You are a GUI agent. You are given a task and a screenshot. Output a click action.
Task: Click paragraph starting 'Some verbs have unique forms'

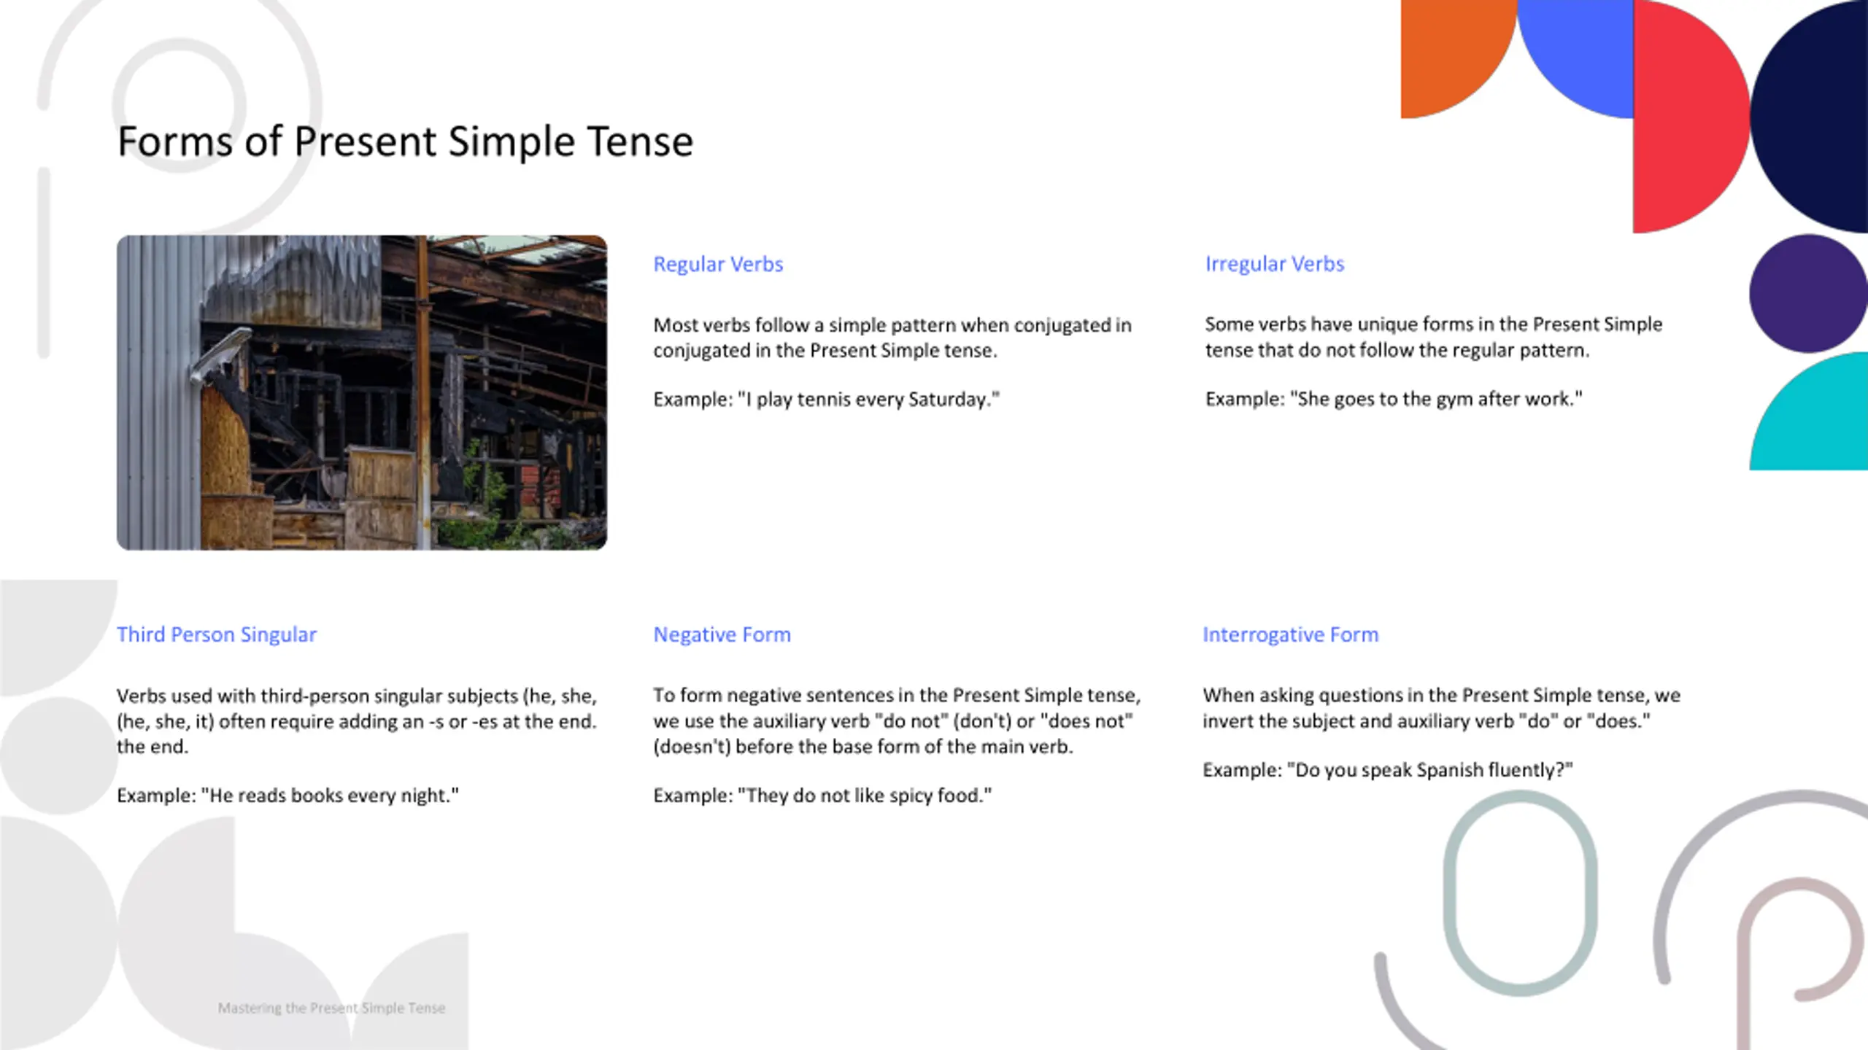coord(1433,337)
